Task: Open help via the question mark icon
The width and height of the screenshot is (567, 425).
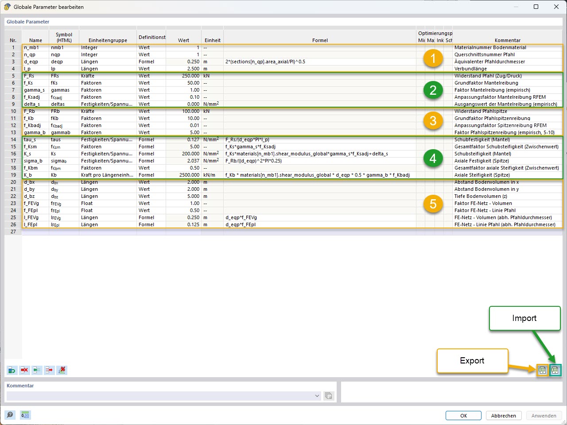Action: click(9, 415)
